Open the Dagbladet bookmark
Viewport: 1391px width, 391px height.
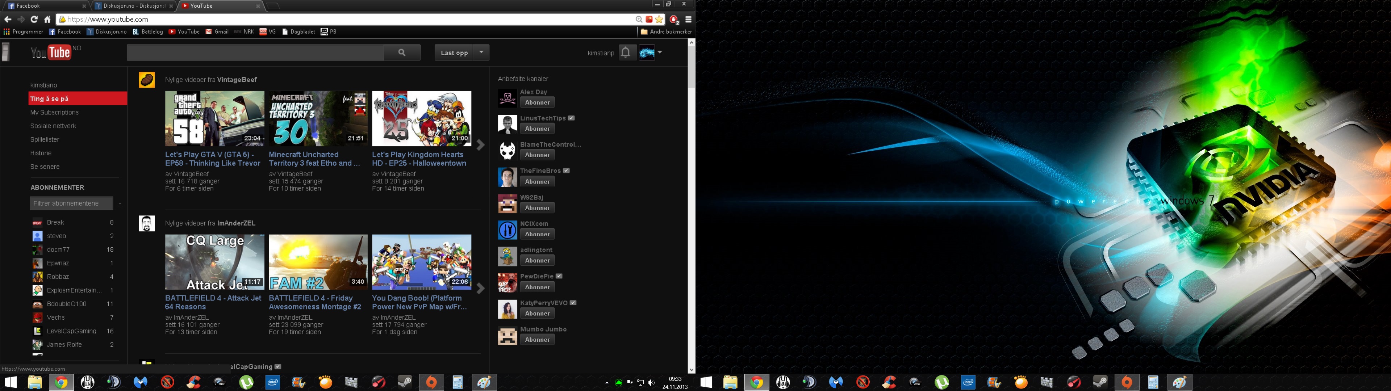298,32
